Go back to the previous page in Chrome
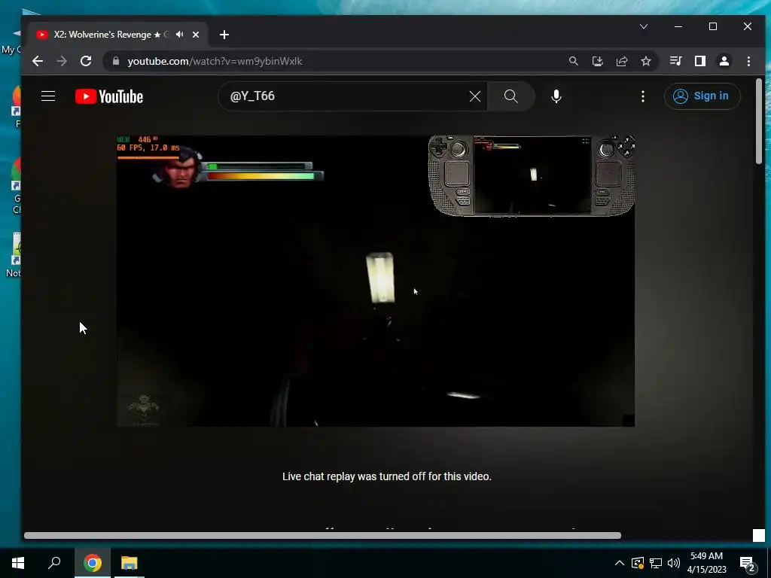Image resolution: width=771 pixels, height=578 pixels. [38, 61]
